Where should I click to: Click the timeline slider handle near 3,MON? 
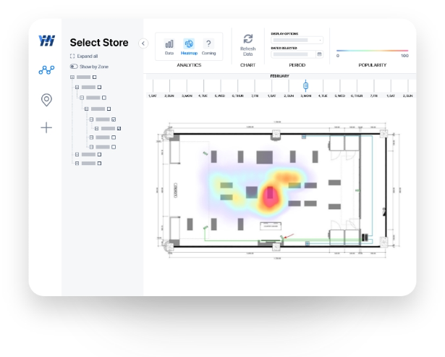305,85
